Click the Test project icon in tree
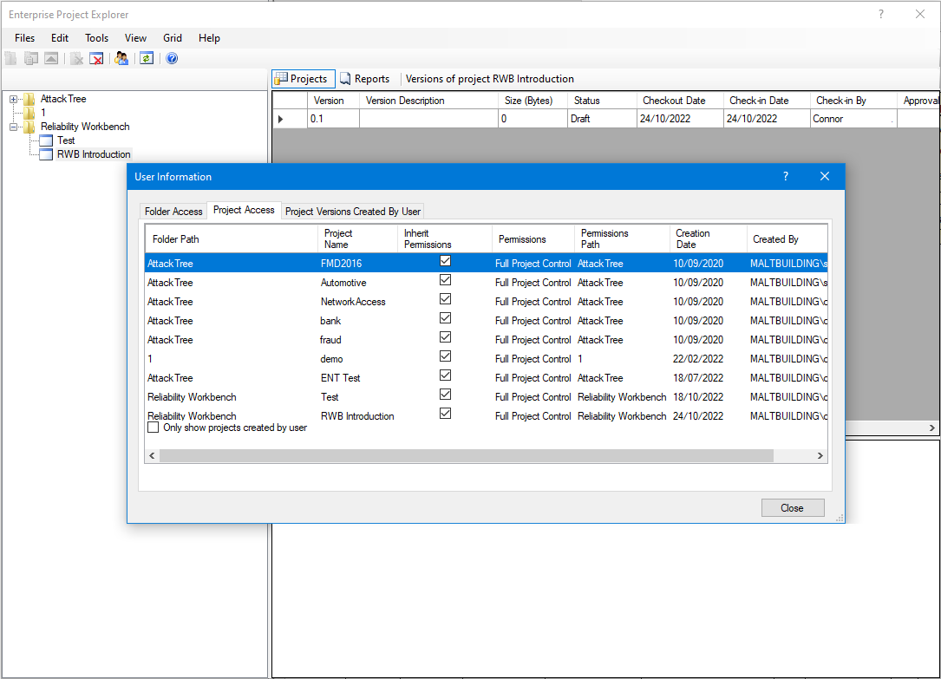This screenshot has width=941, height=679. (46, 140)
